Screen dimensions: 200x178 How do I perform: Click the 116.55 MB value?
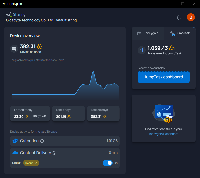[39, 116]
